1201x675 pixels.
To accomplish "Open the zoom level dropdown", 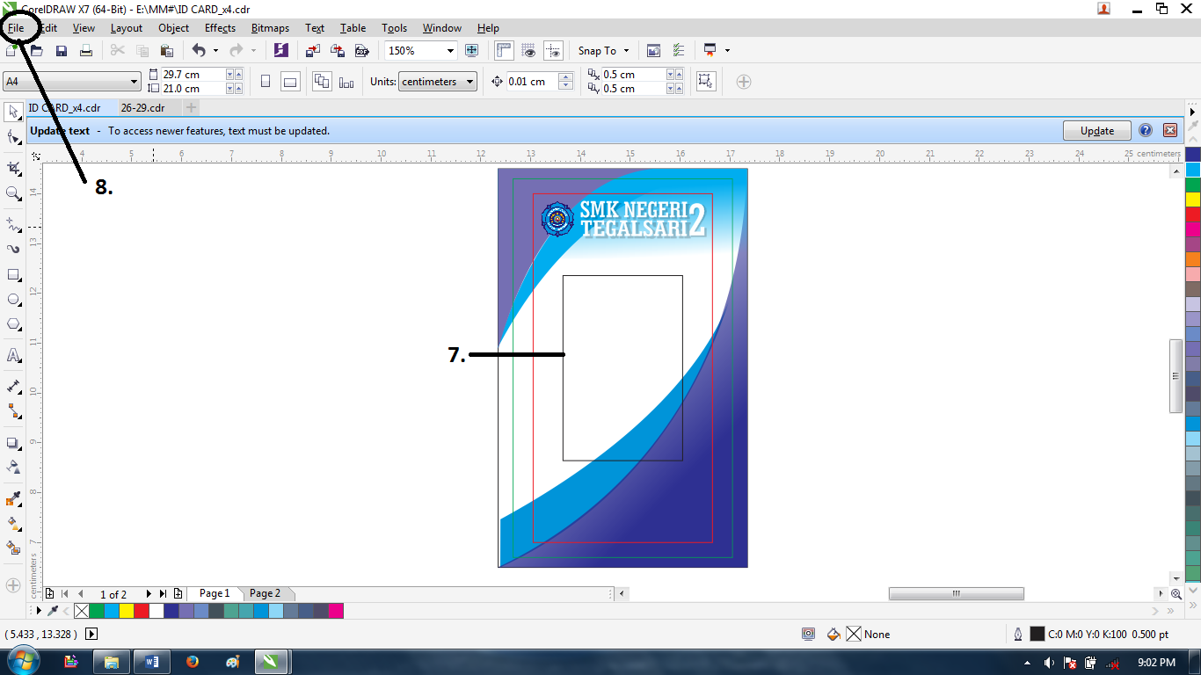I will pos(449,50).
